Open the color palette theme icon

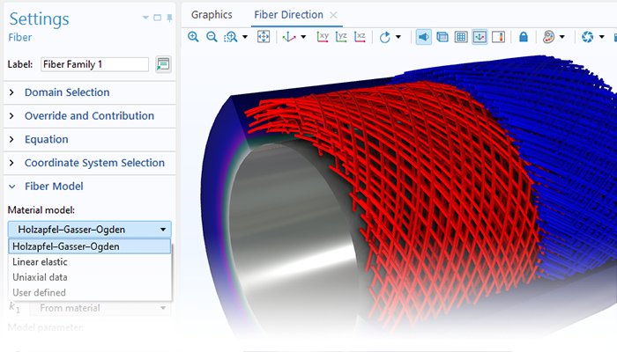tap(548, 37)
